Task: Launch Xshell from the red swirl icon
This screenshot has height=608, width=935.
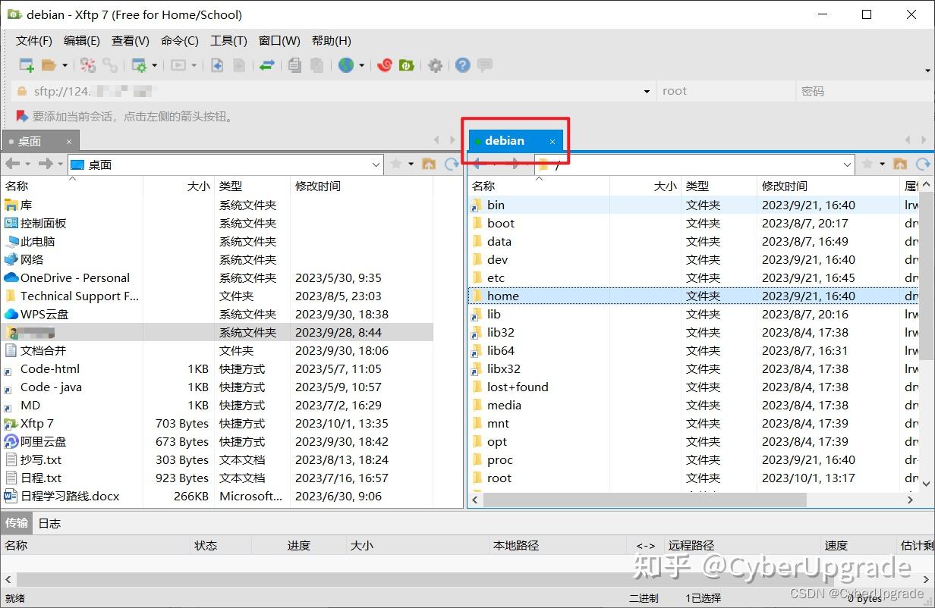Action: [x=385, y=65]
